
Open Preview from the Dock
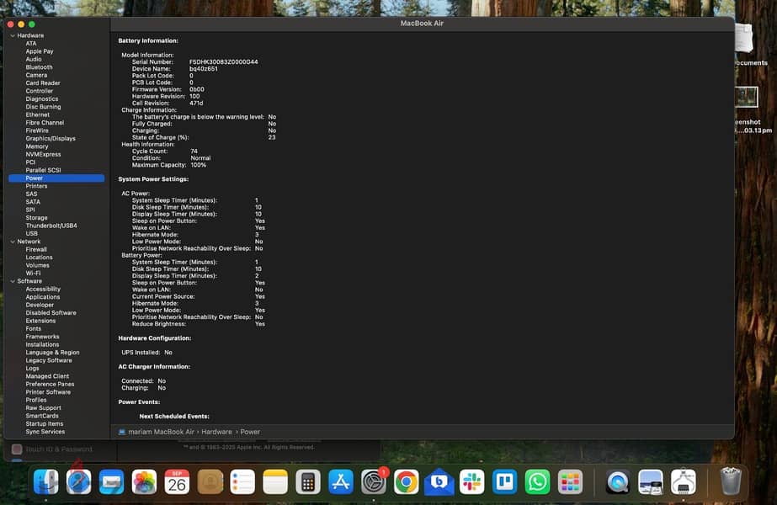pos(650,481)
